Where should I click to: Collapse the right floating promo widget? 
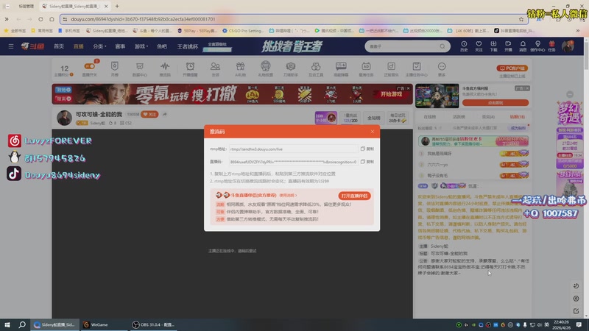tap(570, 95)
